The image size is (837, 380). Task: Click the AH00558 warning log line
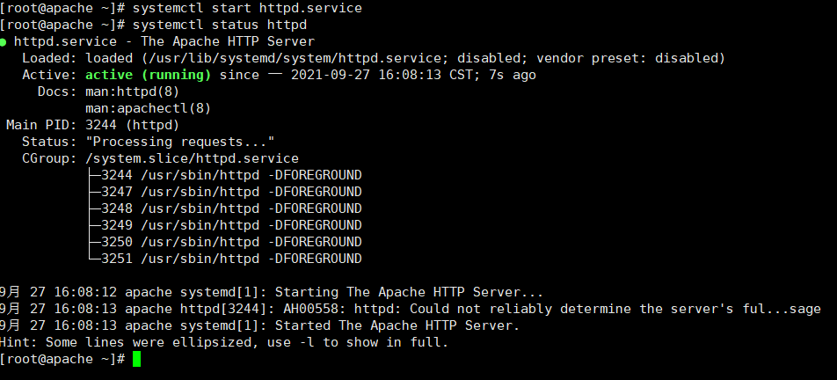coord(410,309)
